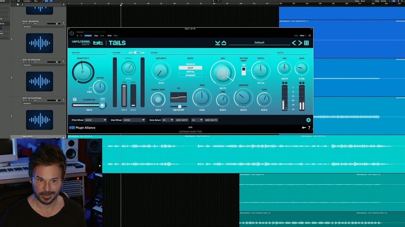Click the Tails plugin power bypass icon
405x227 pixels.
[72, 33]
